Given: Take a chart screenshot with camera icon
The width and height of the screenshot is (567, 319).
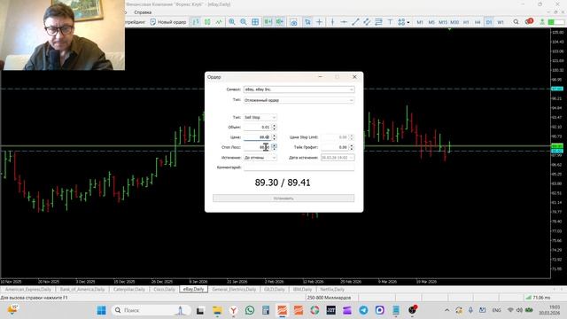Looking at the screenshot, I should [293, 22].
